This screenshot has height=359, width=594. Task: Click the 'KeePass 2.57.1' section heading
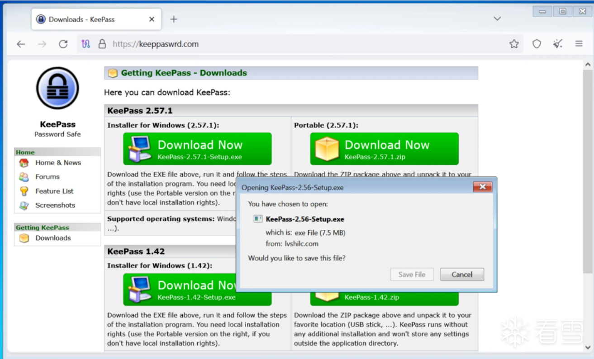click(140, 111)
